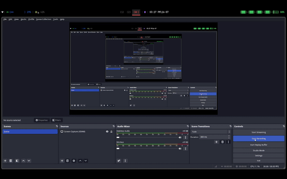Select the Scene item in Scenes list
This screenshot has width=287, height=179.
tap(30, 131)
